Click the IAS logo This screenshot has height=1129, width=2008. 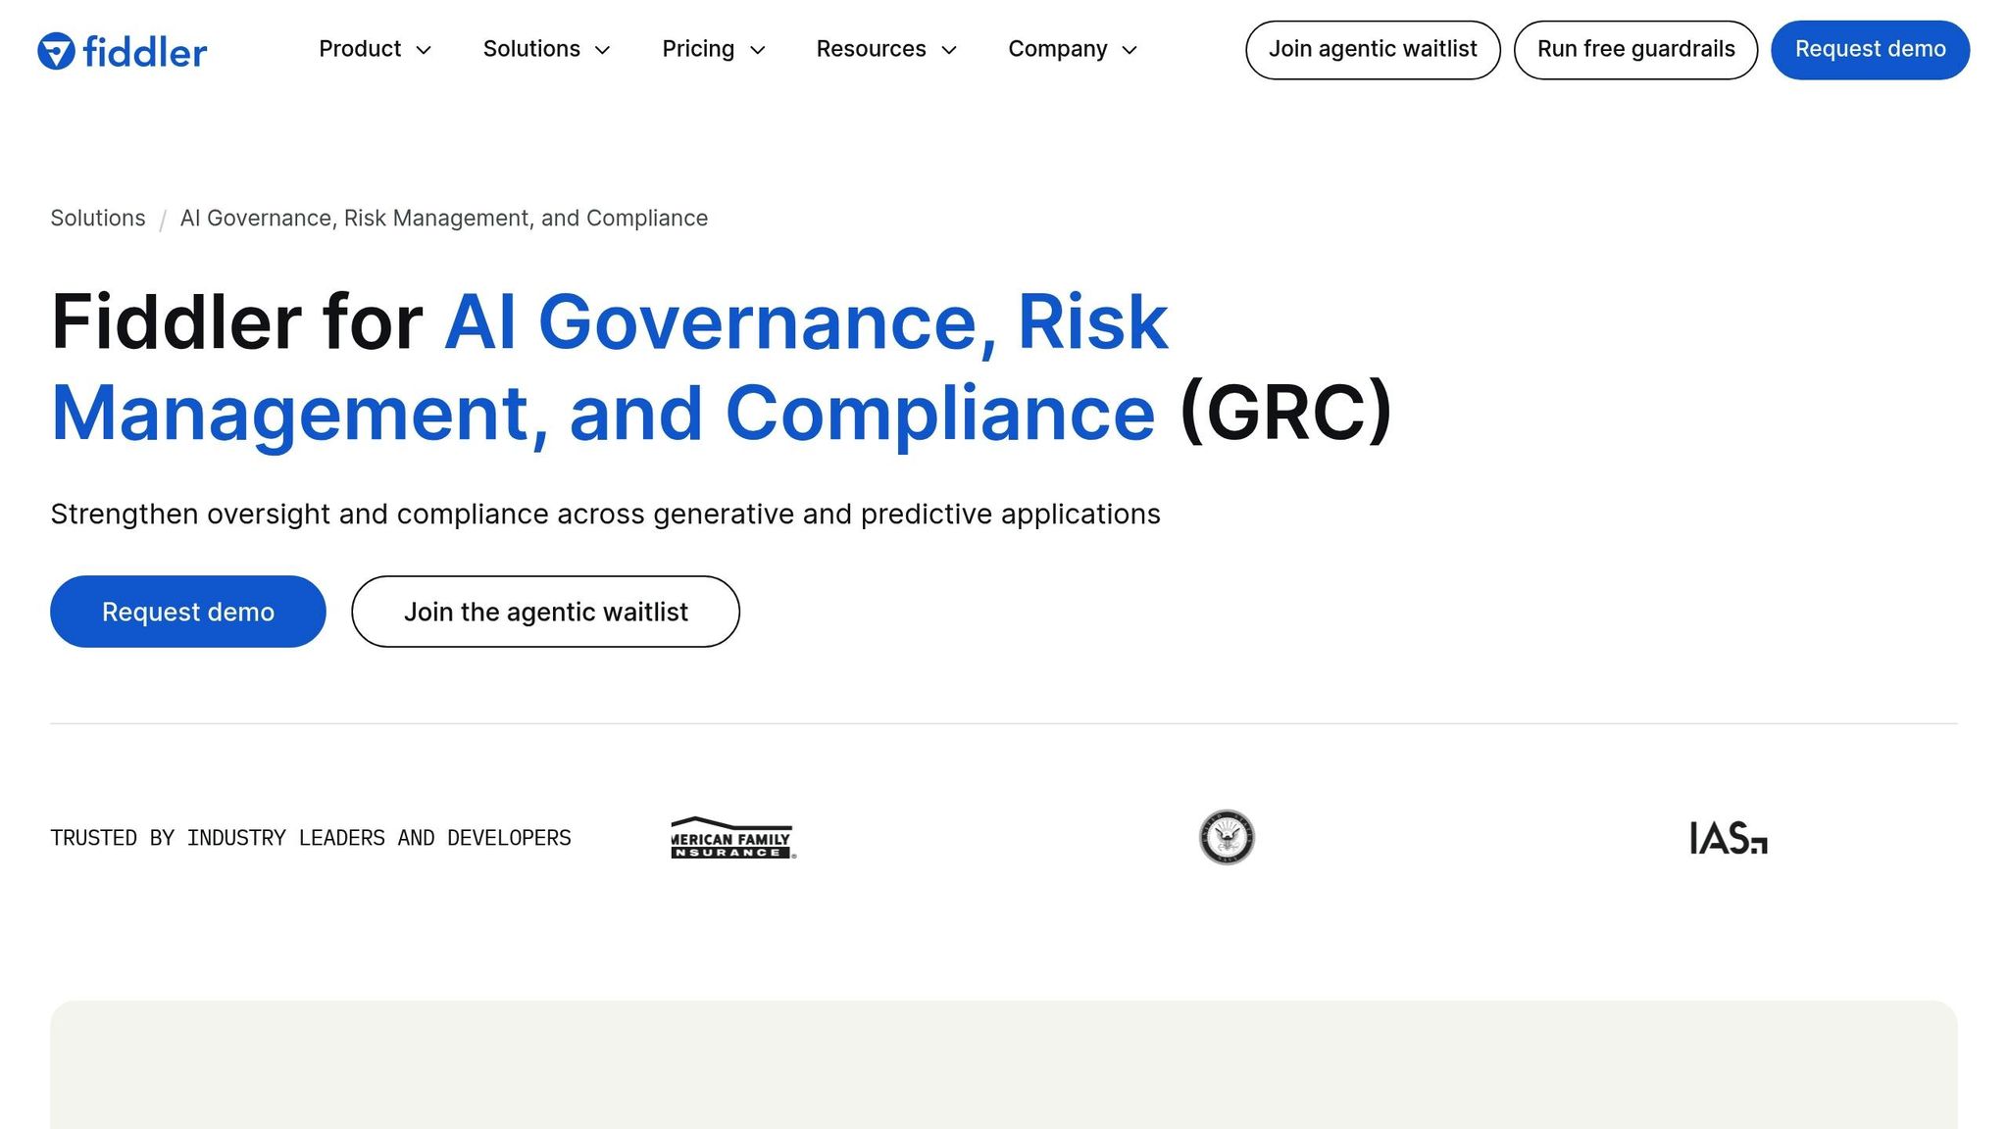point(1728,839)
